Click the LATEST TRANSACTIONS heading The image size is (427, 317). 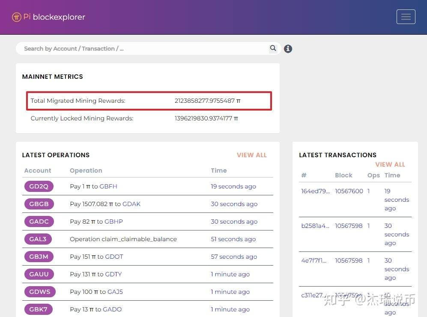pyautogui.click(x=337, y=155)
